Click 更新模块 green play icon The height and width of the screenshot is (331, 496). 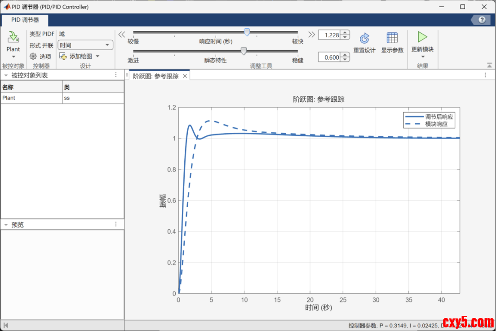(422, 37)
